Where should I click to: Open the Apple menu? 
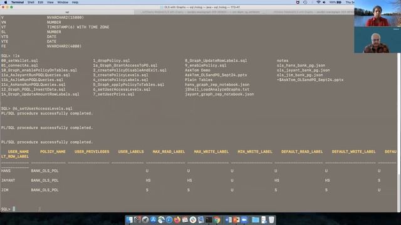coord(5,2)
